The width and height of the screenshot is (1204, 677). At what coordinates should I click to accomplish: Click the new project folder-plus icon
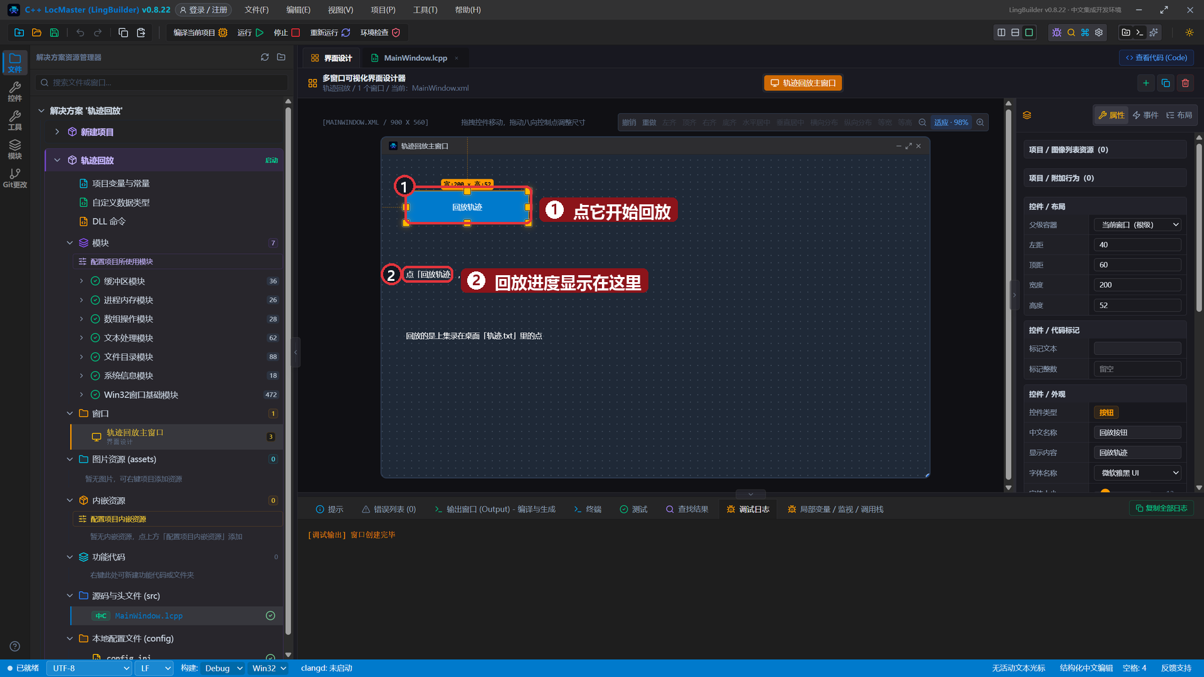point(19,33)
